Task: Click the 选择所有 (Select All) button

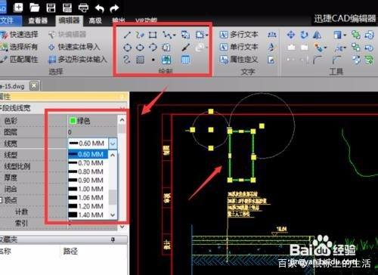Action: [20, 47]
